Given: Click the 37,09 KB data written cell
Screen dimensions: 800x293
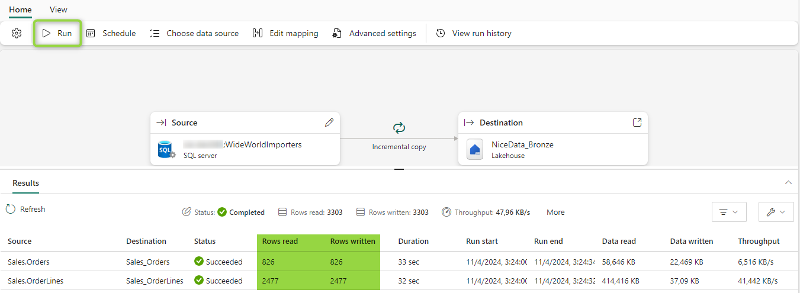Looking at the screenshot, I should pyautogui.click(x=685, y=281).
